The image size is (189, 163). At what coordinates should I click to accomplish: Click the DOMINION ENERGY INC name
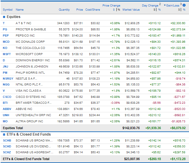(x=33, y=60)
